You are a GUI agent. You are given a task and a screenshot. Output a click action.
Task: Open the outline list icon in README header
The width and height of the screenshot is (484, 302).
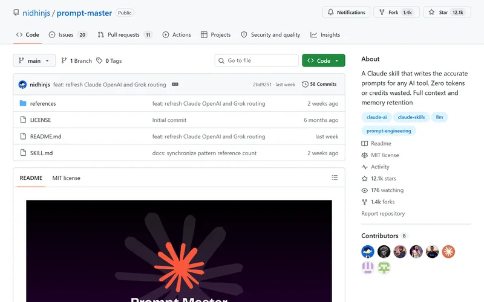(335, 178)
